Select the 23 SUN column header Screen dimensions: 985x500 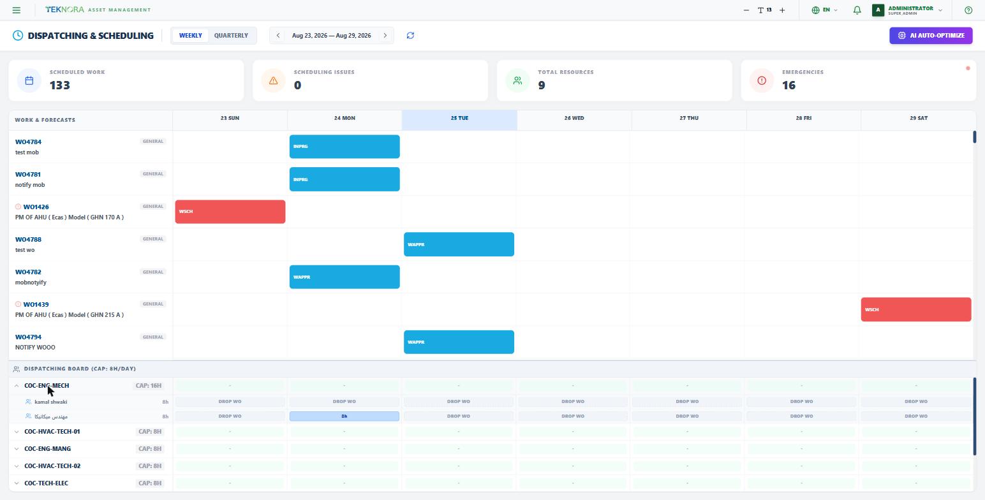tap(230, 119)
